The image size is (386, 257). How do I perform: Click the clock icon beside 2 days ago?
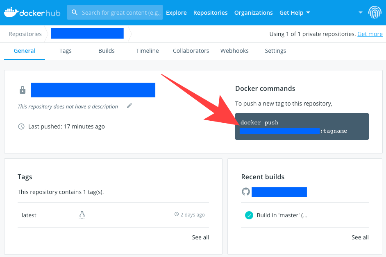[177, 214]
